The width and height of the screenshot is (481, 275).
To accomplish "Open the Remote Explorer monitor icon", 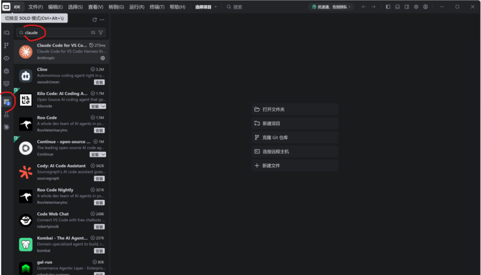I will pyautogui.click(x=6, y=83).
